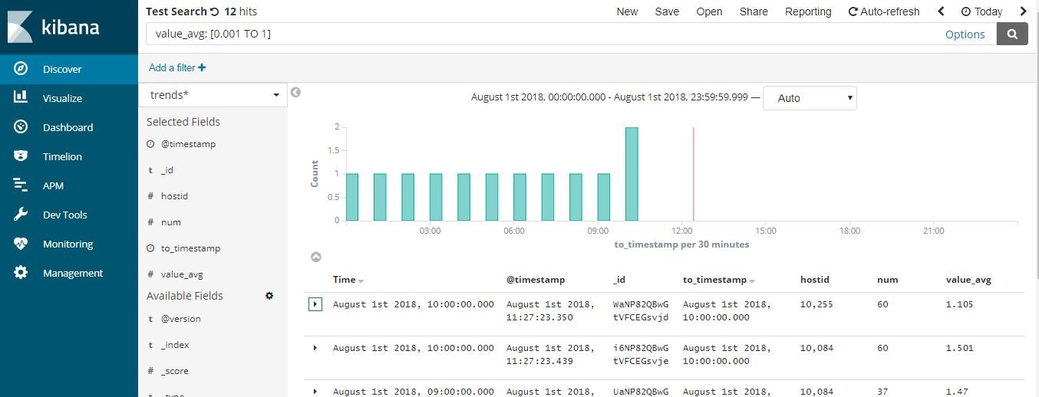Image resolution: width=1039 pixels, height=397 pixels.
Task: Click the search magnifier button
Action: pyautogui.click(x=1012, y=34)
